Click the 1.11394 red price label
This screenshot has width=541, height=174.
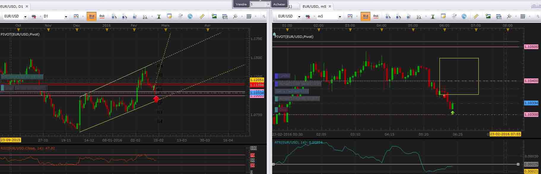coord(257,85)
